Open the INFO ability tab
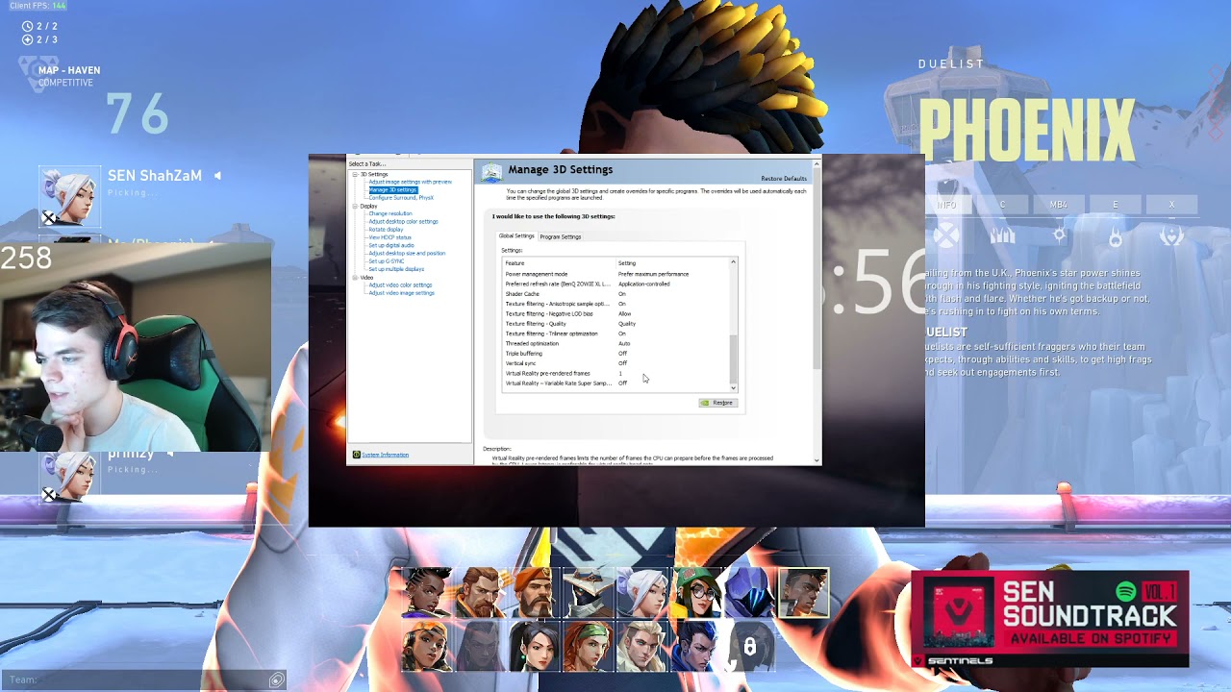This screenshot has width=1231, height=692. pos(947,205)
